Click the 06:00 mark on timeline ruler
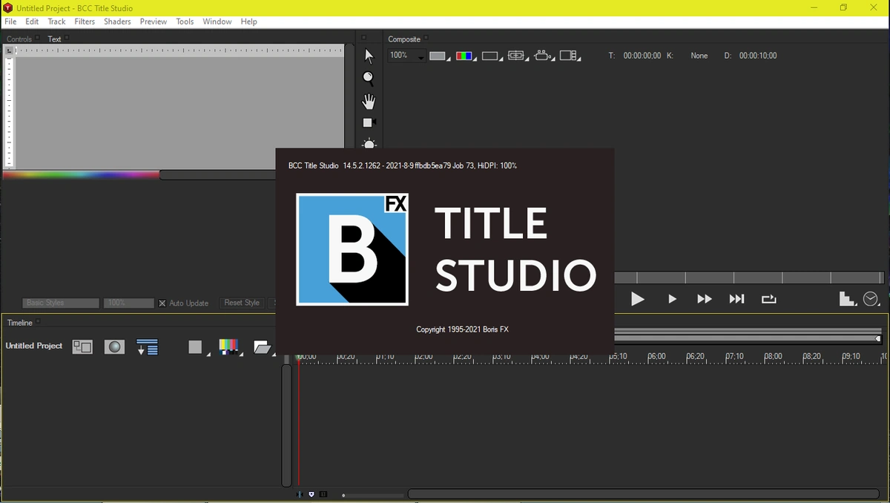 (x=657, y=357)
